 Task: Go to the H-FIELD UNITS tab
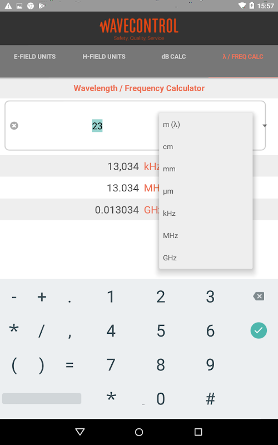point(104,57)
